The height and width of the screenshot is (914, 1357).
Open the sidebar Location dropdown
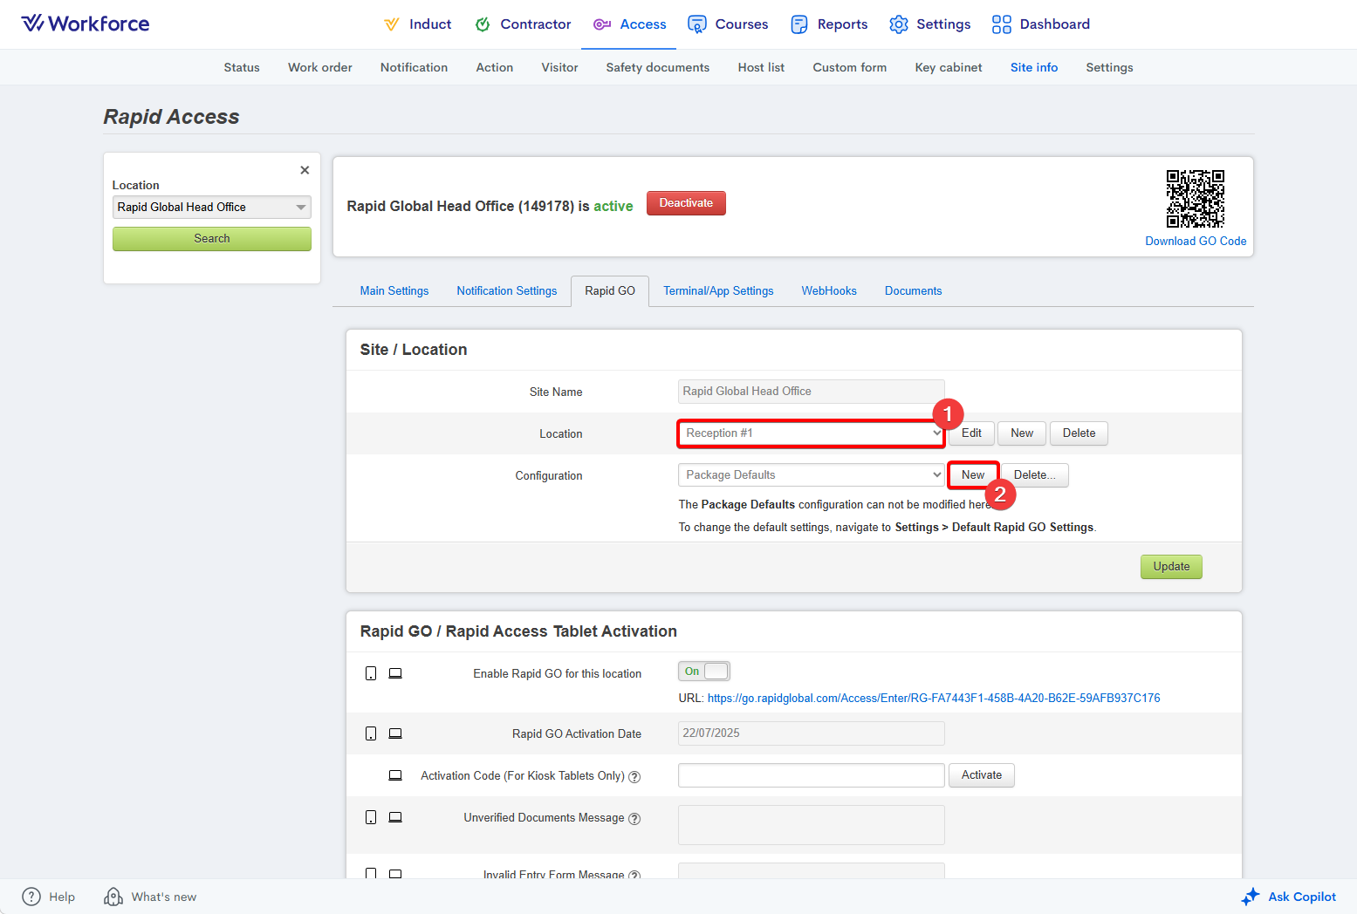point(212,207)
